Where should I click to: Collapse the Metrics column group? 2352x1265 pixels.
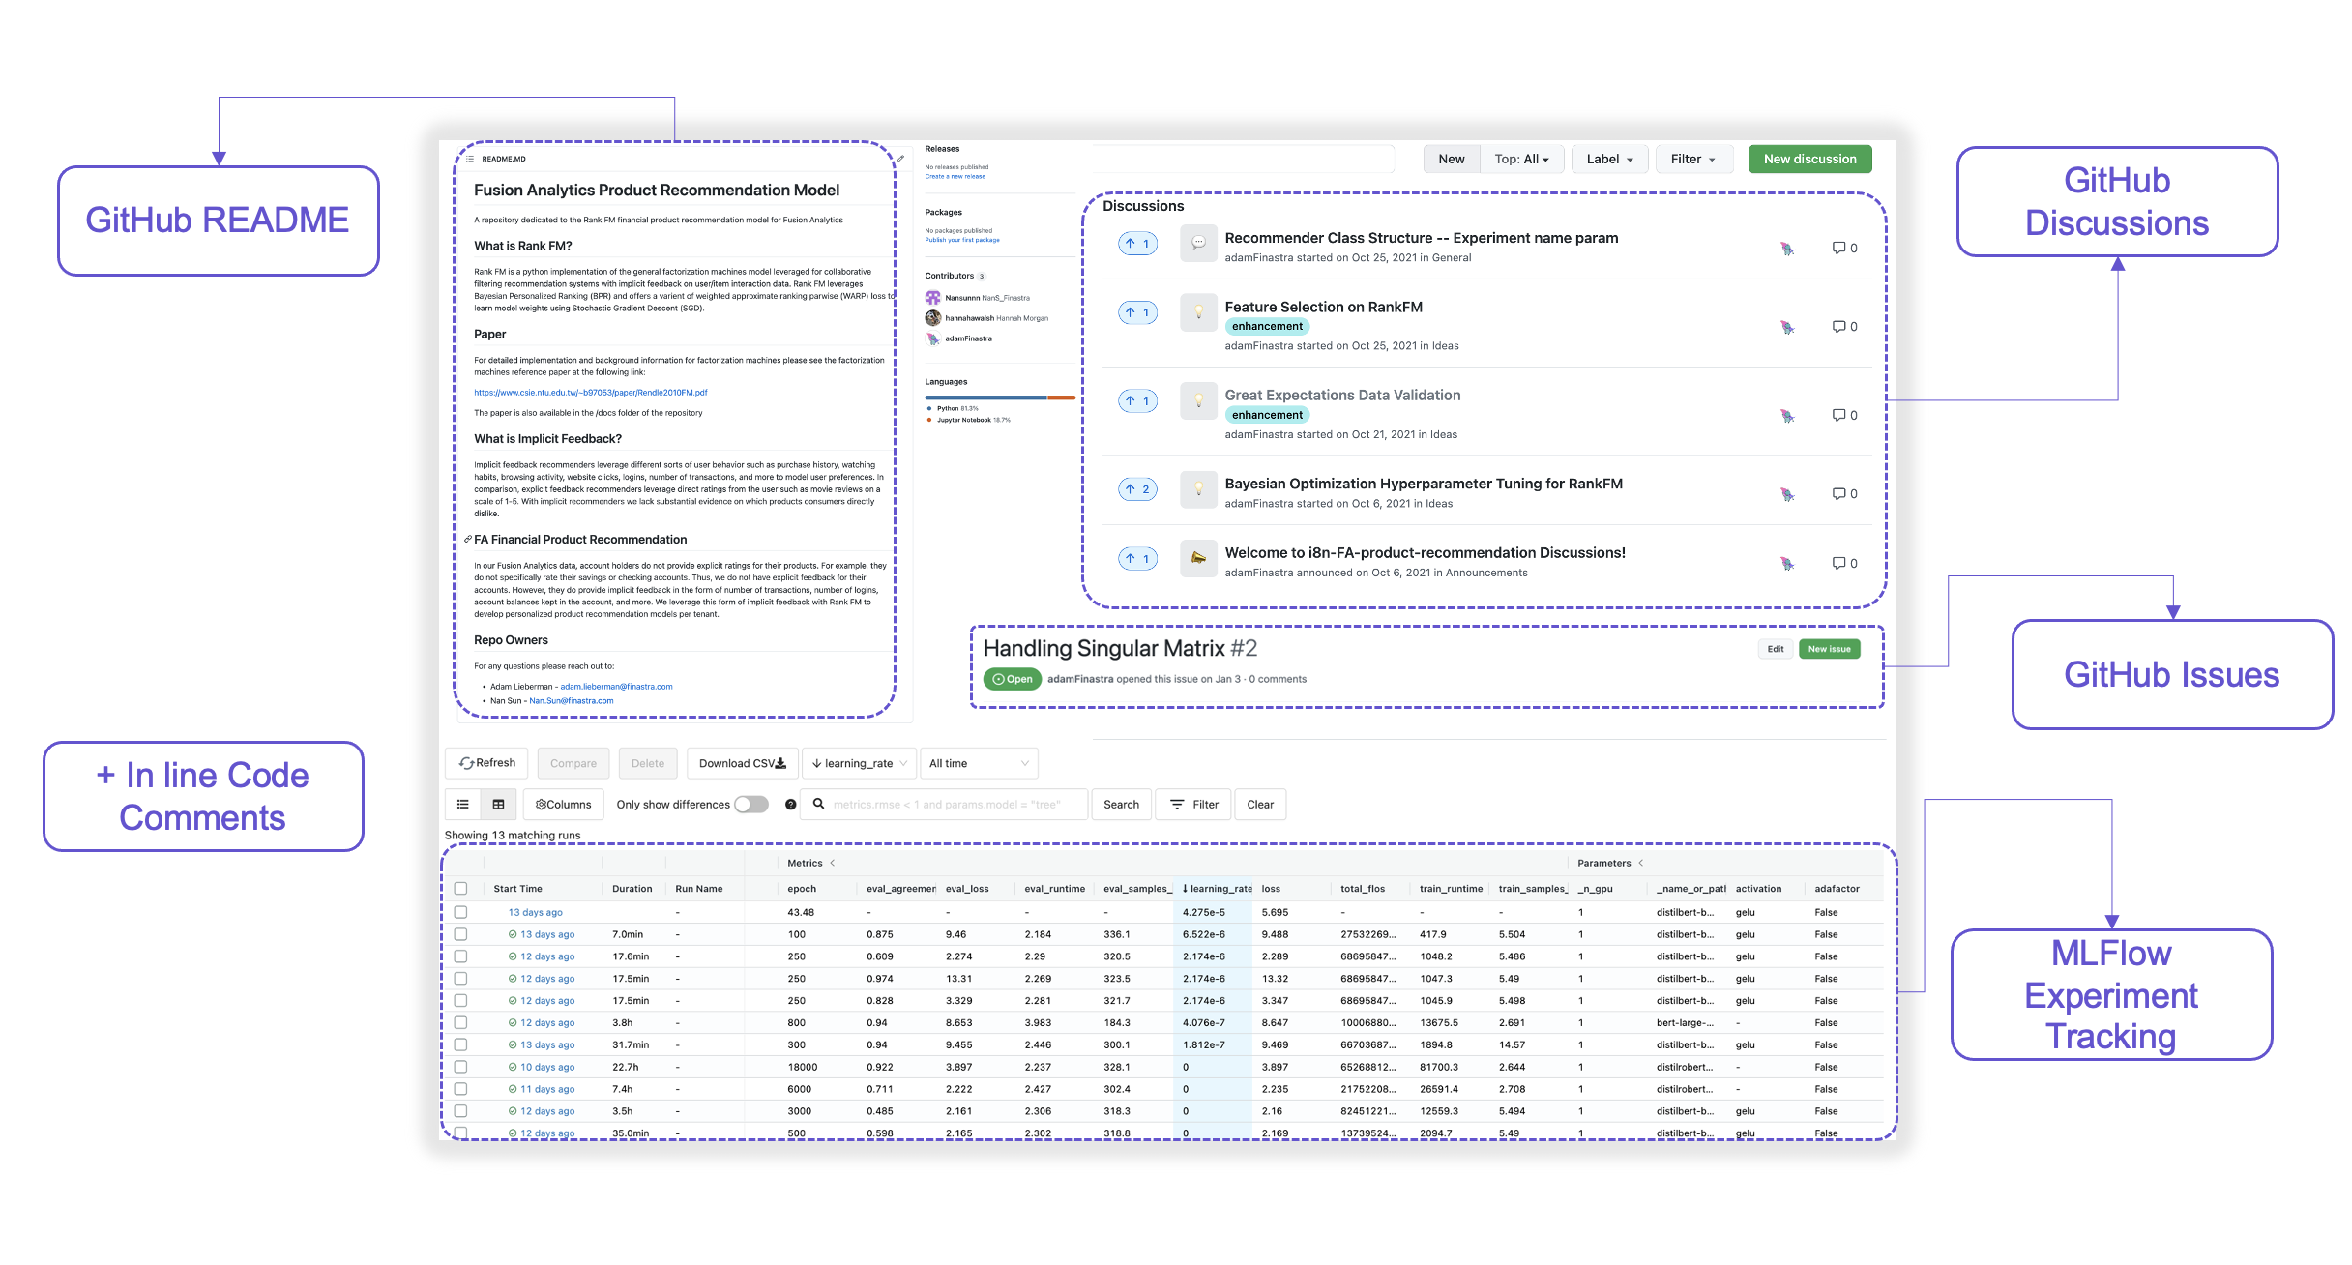tap(833, 863)
